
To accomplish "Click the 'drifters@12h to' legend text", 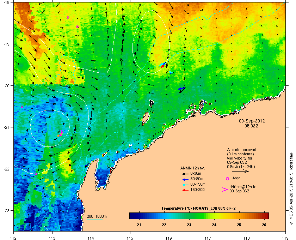I will 243,187.
